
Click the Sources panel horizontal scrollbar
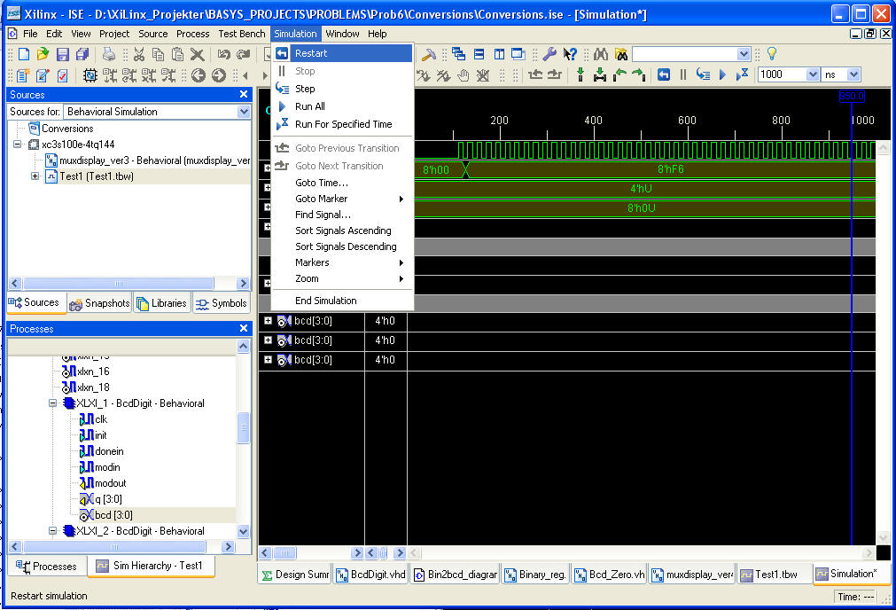118,284
